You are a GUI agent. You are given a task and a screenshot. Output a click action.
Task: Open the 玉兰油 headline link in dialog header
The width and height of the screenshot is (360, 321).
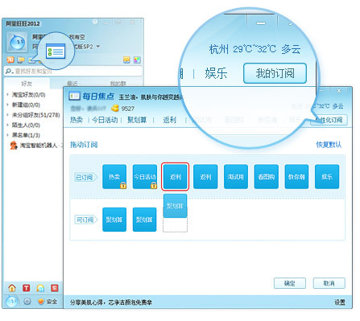[151, 97]
